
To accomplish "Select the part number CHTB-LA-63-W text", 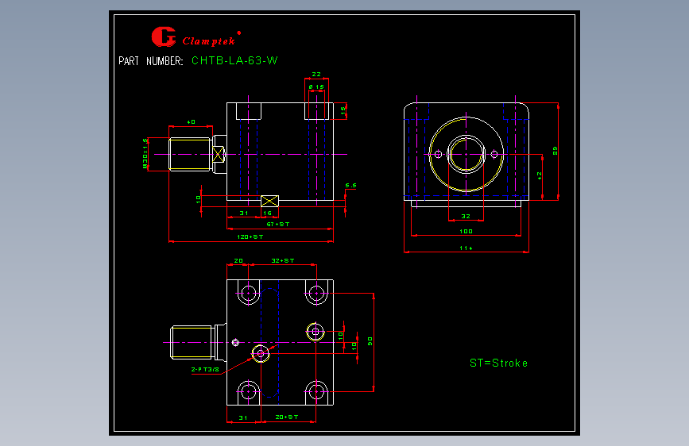I will 234,60.
